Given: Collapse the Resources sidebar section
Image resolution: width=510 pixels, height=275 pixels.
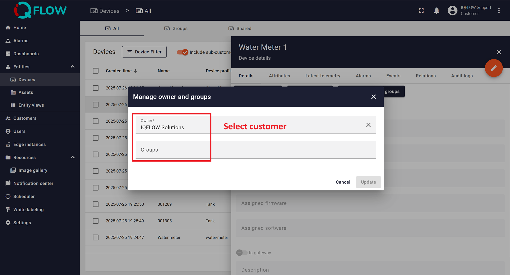Looking at the screenshot, I should click(x=72, y=157).
